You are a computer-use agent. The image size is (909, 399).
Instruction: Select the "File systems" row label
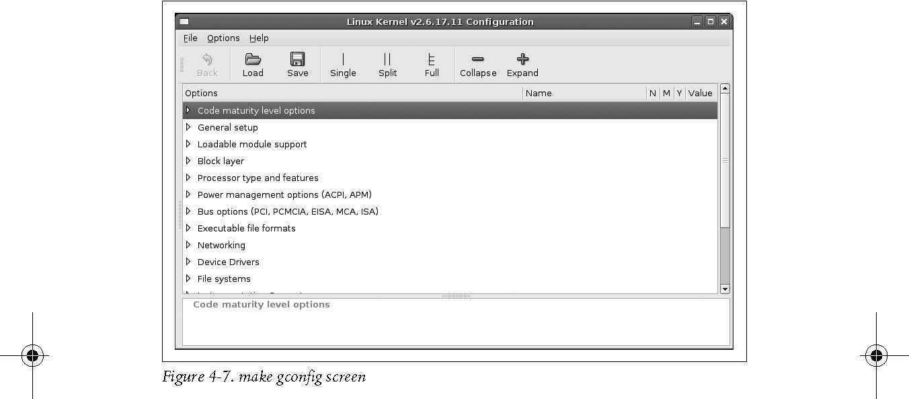[x=224, y=279]
